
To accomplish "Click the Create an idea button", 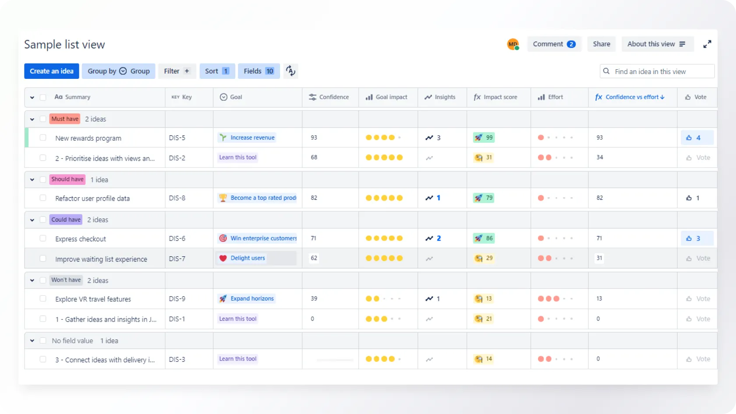I will [52, 71].
